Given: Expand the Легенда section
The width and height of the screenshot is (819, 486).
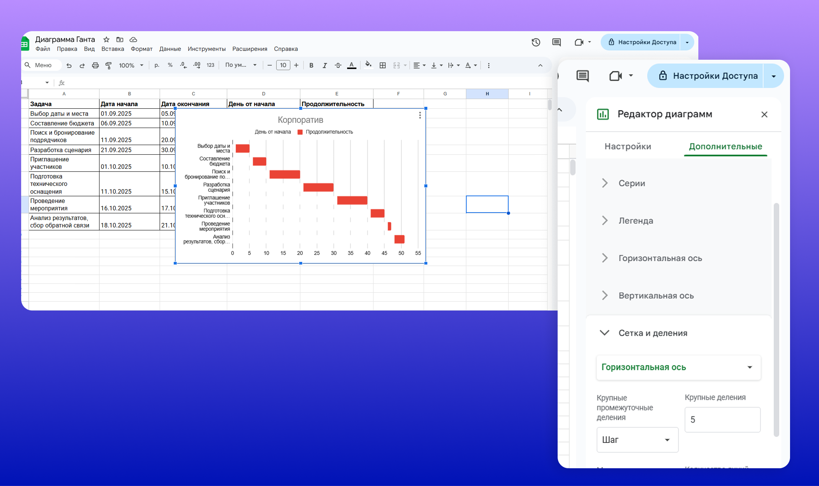Looking at the screenshot, I should point(636,221).
